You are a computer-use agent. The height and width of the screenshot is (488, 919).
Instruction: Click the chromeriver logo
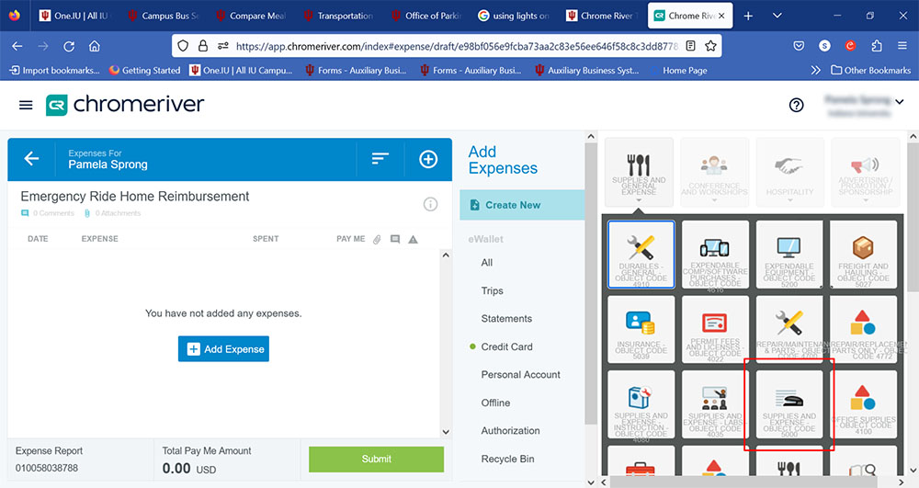[x=125, y=105]
